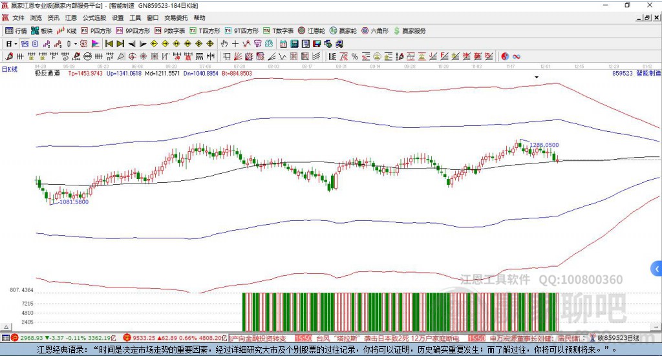Click the truck icon in toolbar

pyautogui.click(x=339, y=44)
